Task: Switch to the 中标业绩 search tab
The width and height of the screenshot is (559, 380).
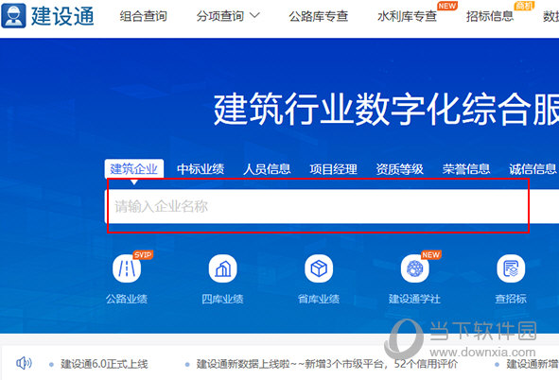Action: coord(201,169)
